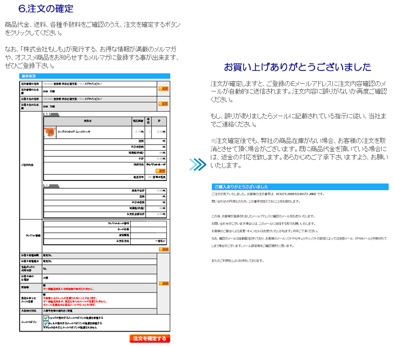Click the お買い上げありがとうございました heading
Screen dimensions: 394x347
pos(298,67)
